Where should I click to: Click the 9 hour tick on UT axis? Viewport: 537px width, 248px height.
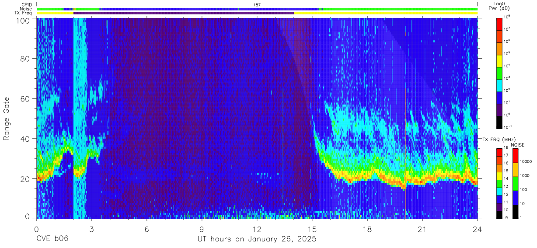[202, 229]
